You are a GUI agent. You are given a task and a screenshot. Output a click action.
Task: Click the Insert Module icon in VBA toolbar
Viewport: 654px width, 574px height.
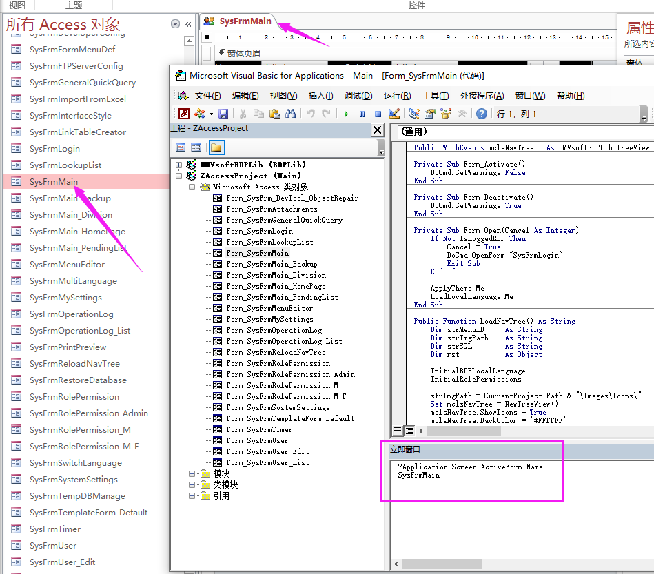tap(199, 114)
